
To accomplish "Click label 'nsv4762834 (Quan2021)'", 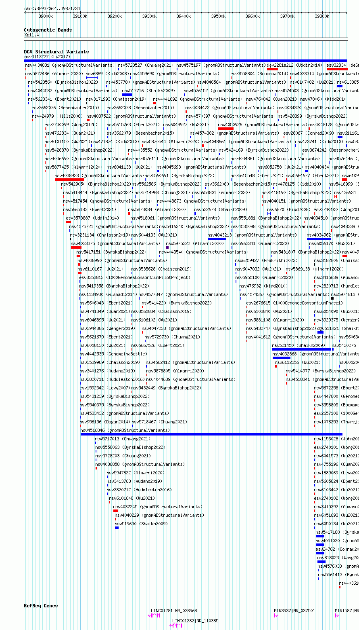I will pyautogui.click(x=70, y=133).
